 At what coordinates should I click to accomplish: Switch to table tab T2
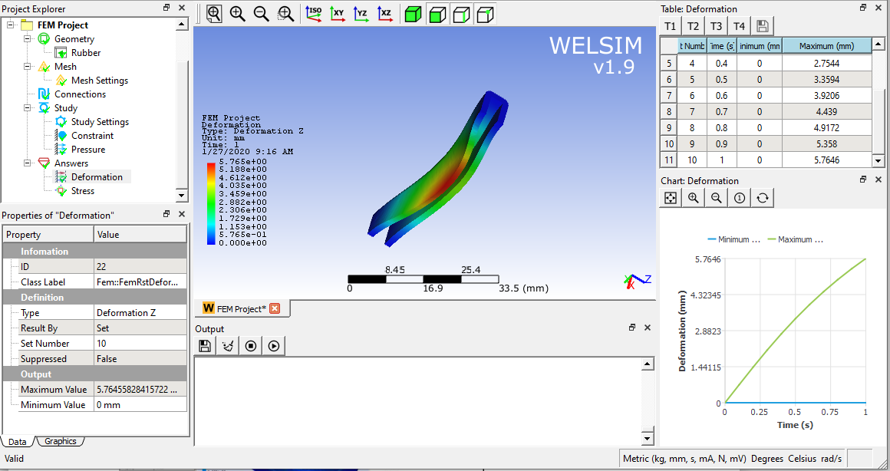click(693, 26)
